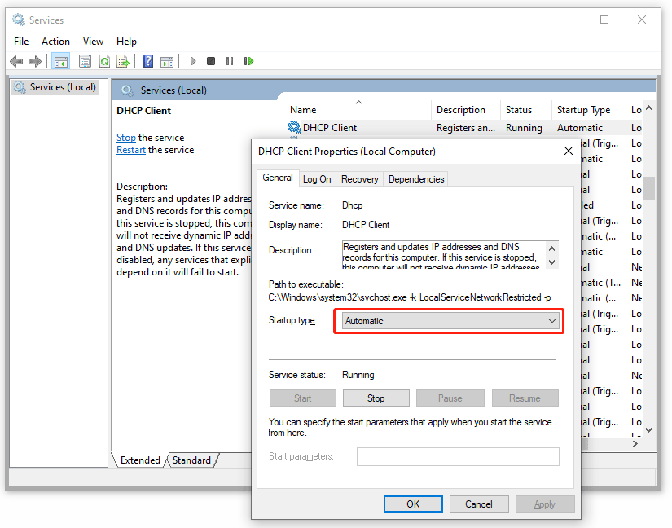This screenshot has height=528, width=672.
Task: Click the Restart Service toolbar icon
Action: pos(248,61)
